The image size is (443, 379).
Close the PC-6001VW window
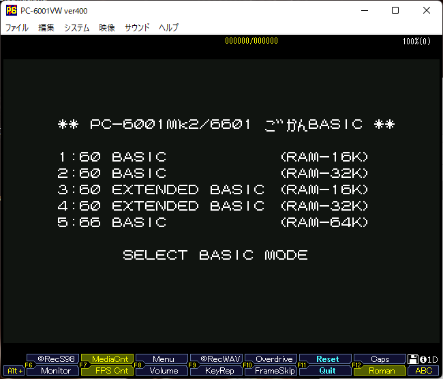click(x=427, y=10)
